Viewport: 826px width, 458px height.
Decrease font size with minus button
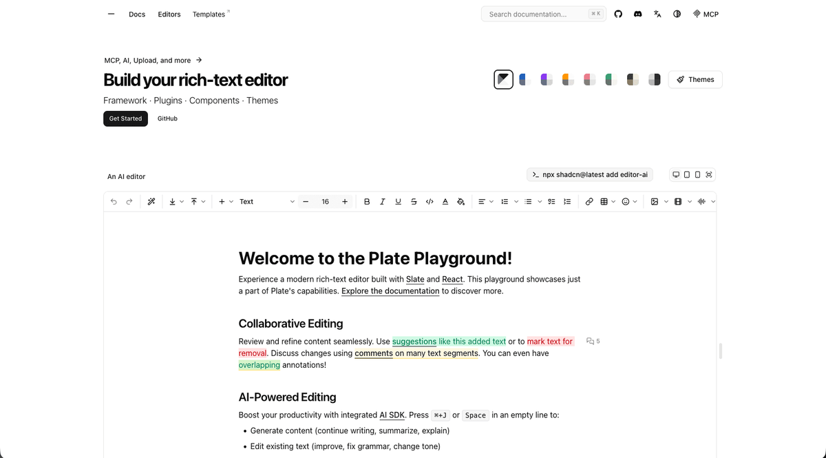click(x=306, y=202)
